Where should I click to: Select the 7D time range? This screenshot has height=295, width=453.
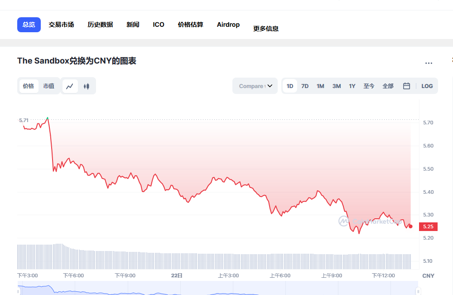(305, 86)
